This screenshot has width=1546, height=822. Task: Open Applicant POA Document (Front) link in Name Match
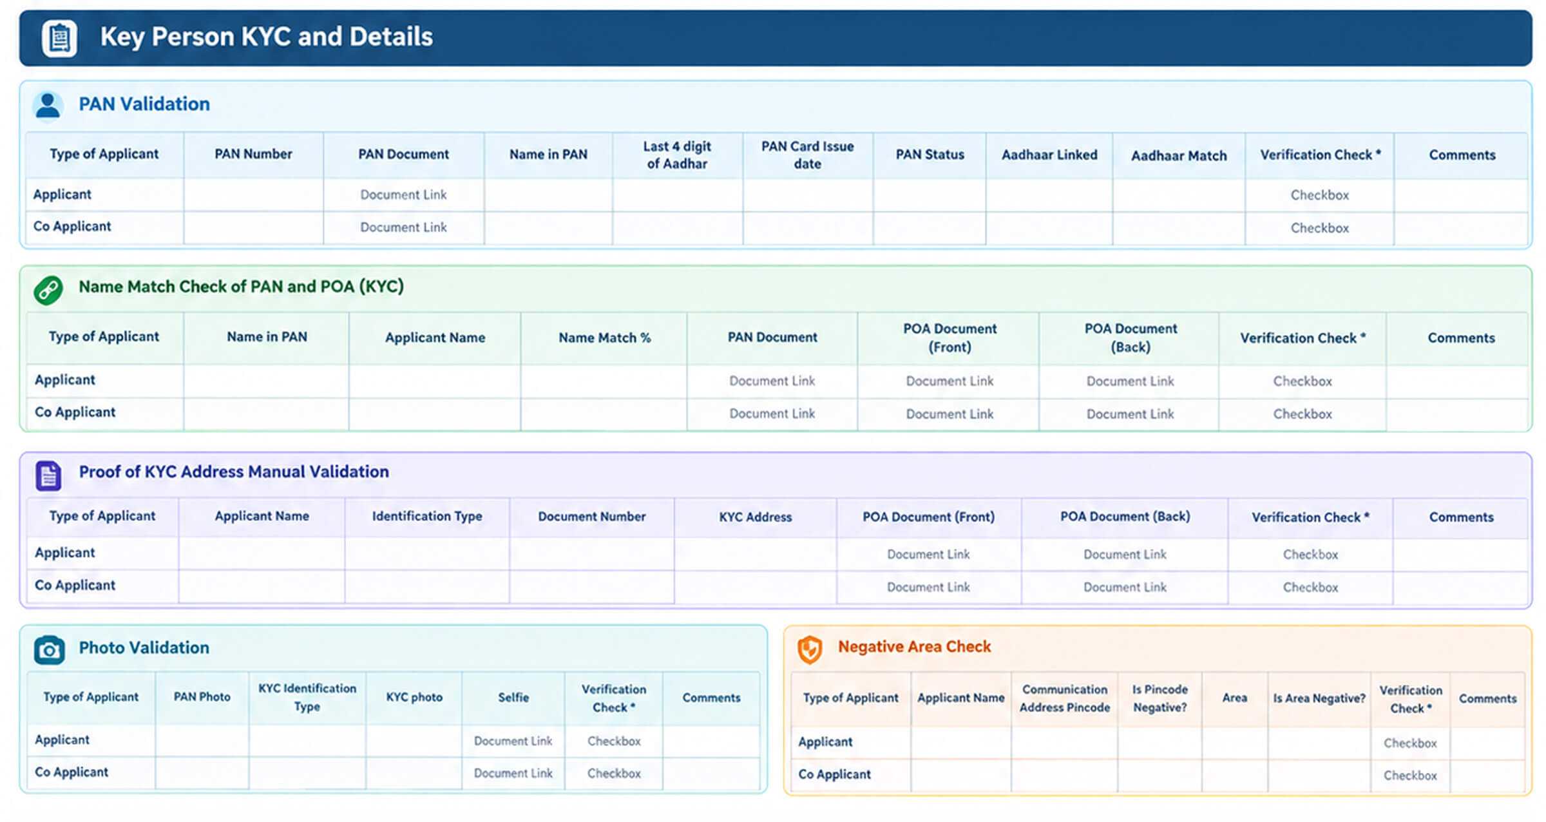tap(950, 381)
